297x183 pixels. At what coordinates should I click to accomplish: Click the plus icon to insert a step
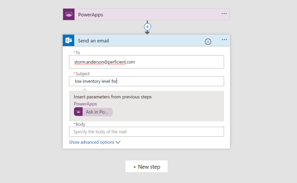(147, 27)
